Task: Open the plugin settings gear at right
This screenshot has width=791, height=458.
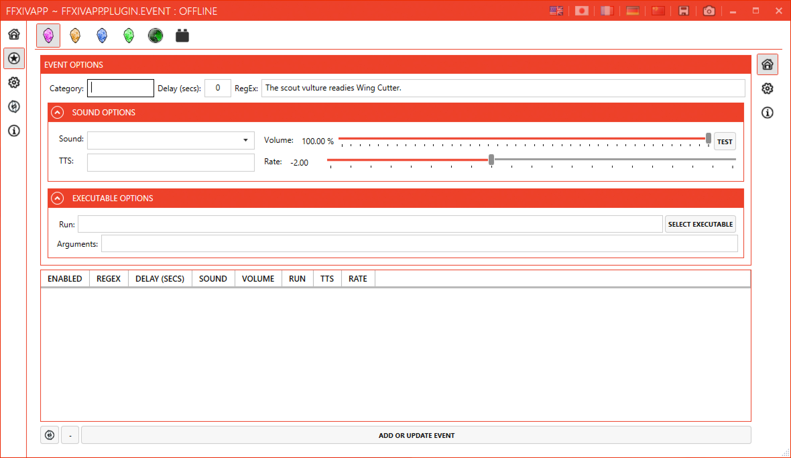Action: tap(768, 89)
